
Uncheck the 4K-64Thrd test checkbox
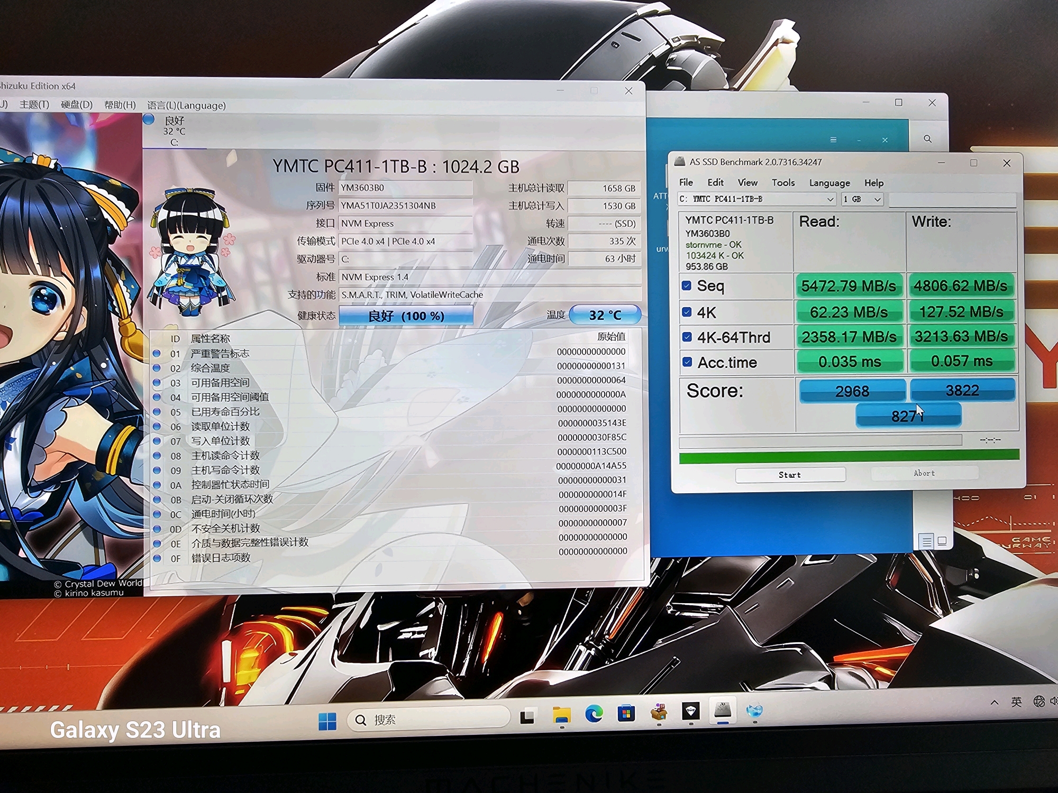click(x=687, y=337)
